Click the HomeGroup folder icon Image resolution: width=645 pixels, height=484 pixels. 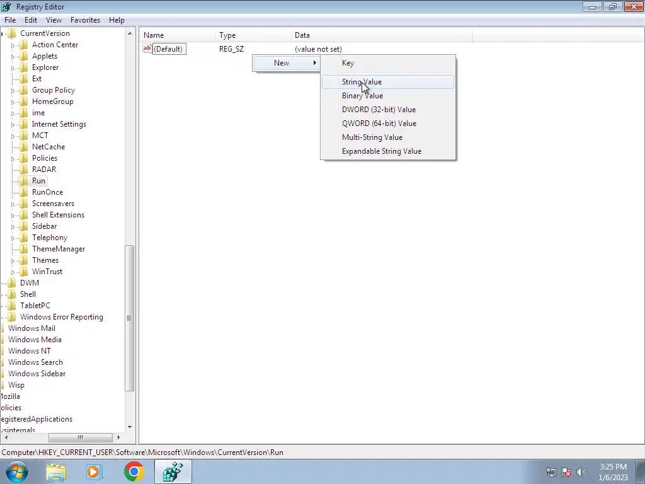(25, 101)
